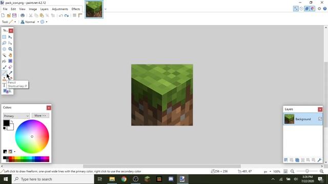This screenshot has height=184, width=328.
Task: Click the Paste clipboard icon
Action: (x=42, y=15)
